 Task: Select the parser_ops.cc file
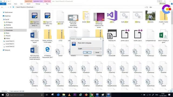[x=125, y=35]
